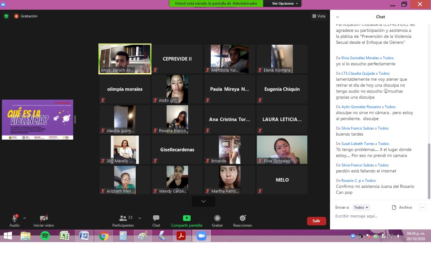Click the muted mic icon on Briseida's tile

pyautogui.click(x=208, y=161)
